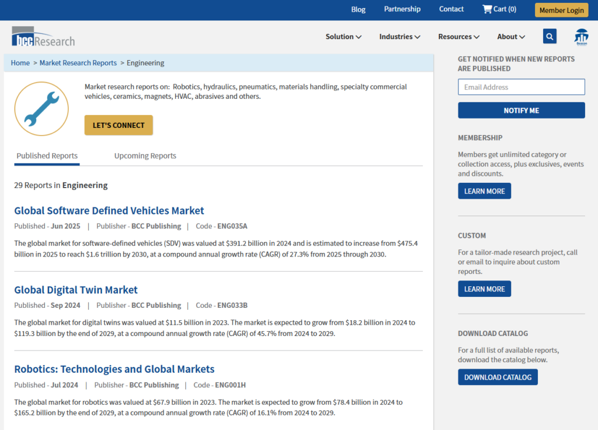598x430 pixels.
Task: Expand the Solution dropdown menu
Action: (x=343, y=37)
